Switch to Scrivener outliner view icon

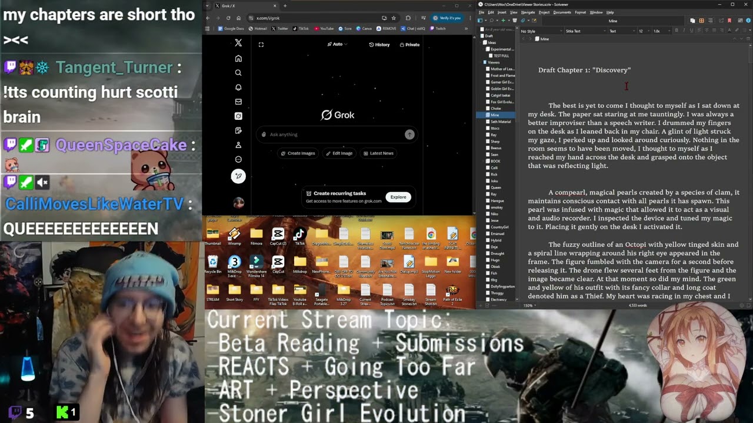[709, 21]
